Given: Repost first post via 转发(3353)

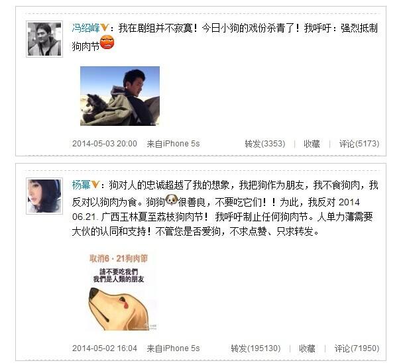Looking at the screenshot, I should point(265,144).
